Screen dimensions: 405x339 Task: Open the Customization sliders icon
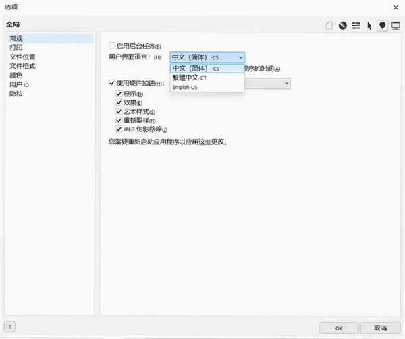click(356, 26)
